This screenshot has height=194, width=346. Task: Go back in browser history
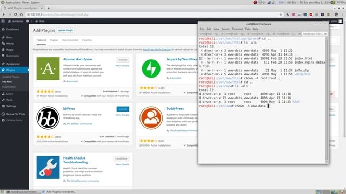(x=4, y=15)
